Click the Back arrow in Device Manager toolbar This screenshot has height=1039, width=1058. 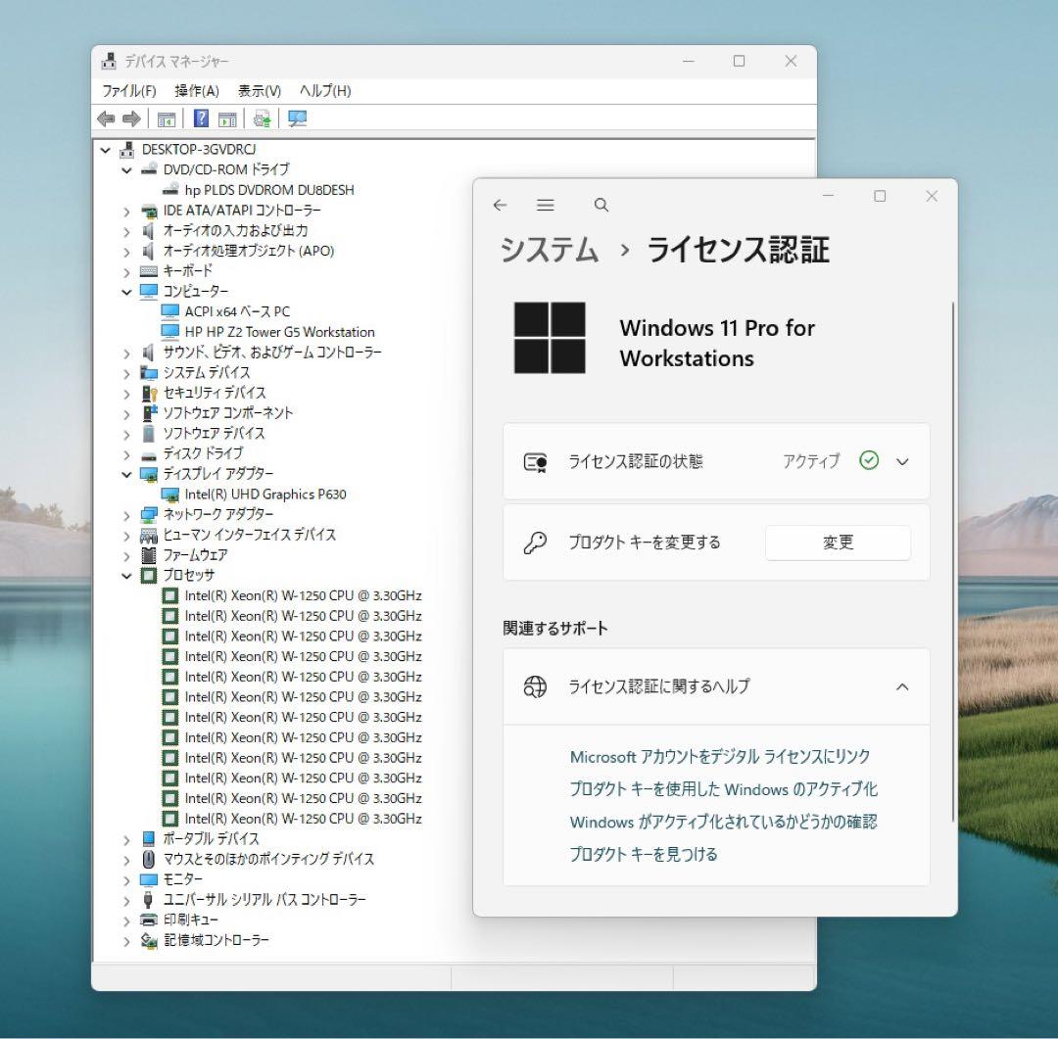click(x=106, y=119)
